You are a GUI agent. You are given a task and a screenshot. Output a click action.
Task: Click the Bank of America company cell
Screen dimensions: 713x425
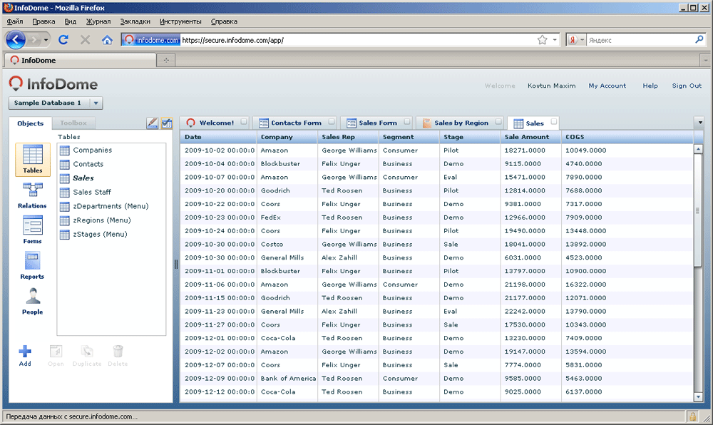point(288,378)
